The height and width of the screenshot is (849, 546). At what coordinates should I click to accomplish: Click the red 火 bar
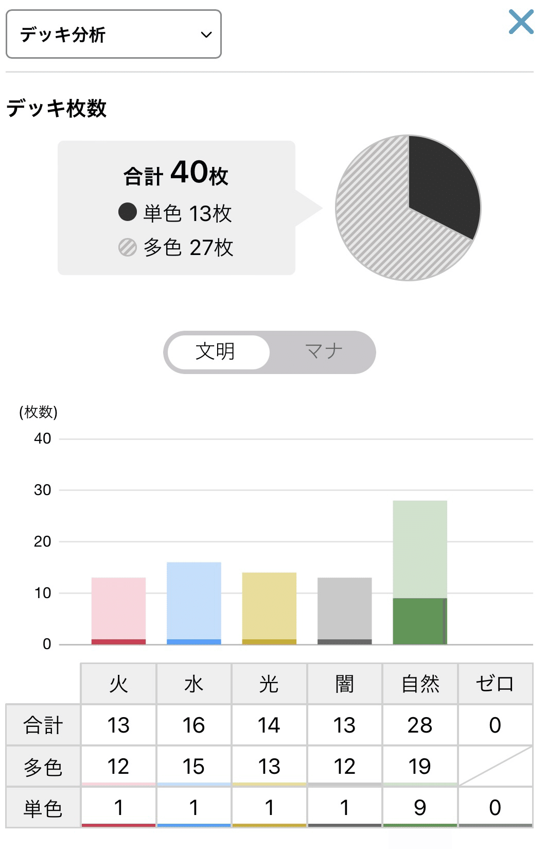coord(118,610)
